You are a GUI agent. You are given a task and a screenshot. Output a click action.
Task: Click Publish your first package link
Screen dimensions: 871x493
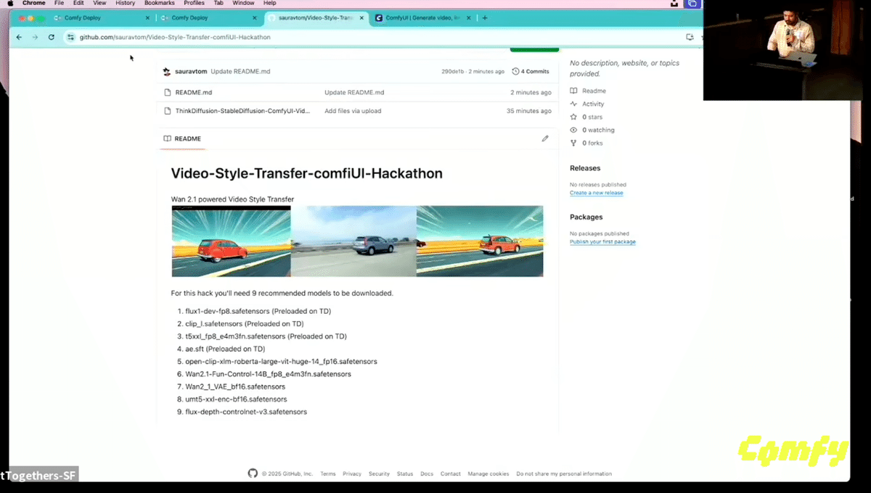[602, 241]
